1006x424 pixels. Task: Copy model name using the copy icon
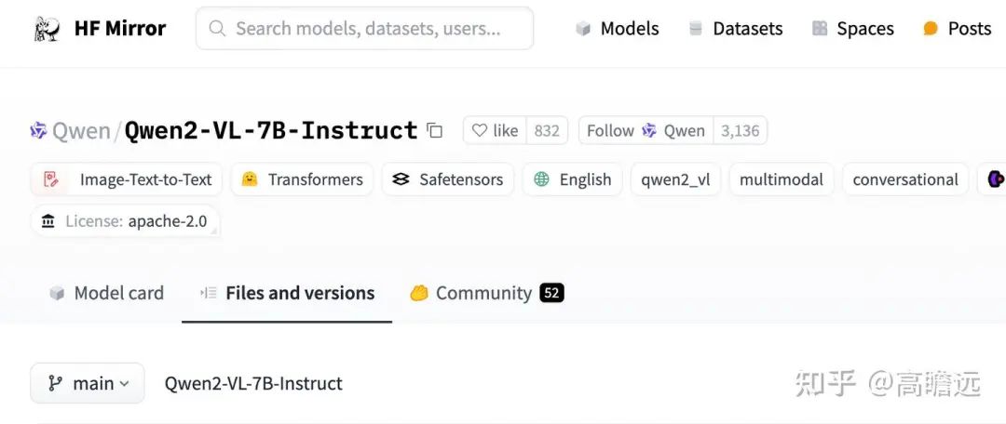[435, 131]
